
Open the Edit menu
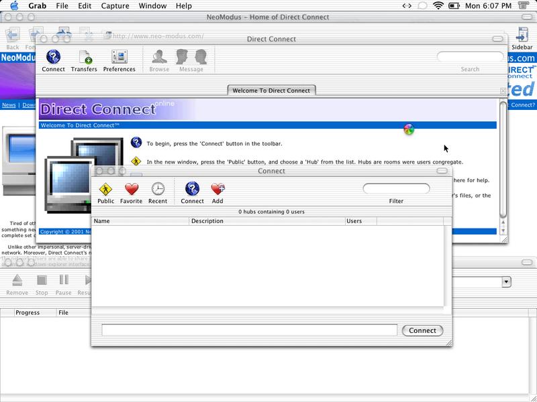[85, 6]
